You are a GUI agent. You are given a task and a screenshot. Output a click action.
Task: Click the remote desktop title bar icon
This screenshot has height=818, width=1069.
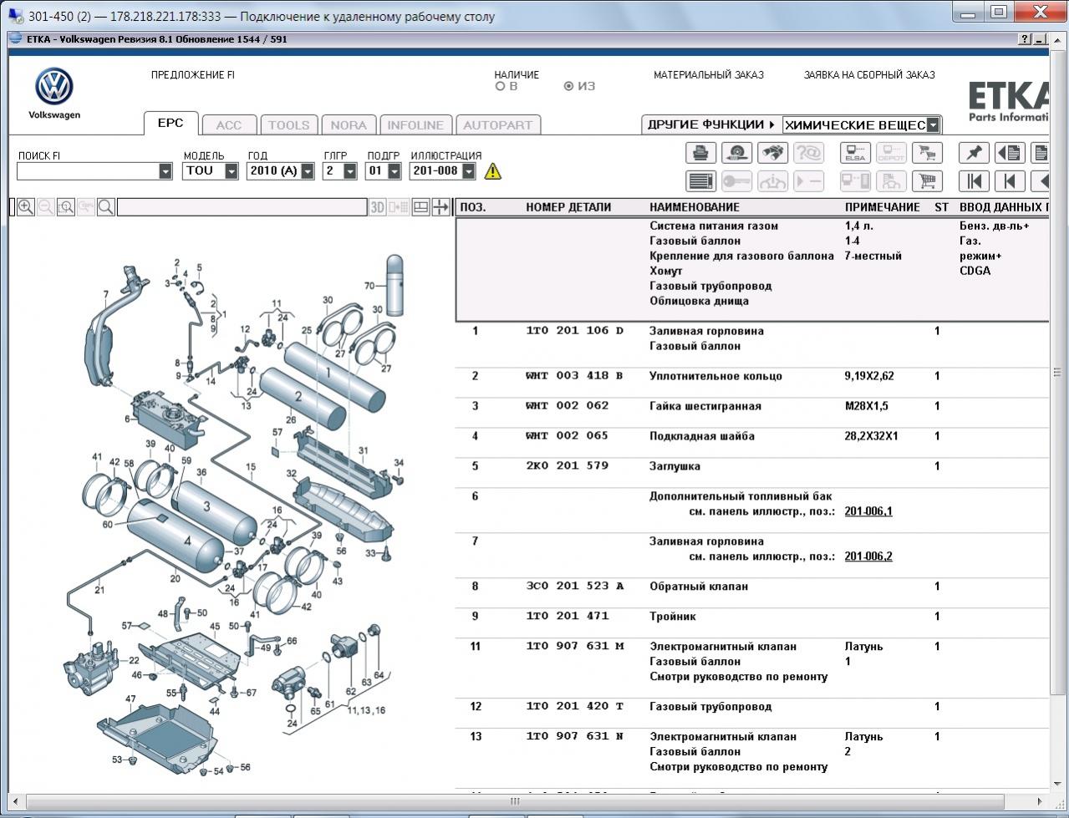coord(15,16)
